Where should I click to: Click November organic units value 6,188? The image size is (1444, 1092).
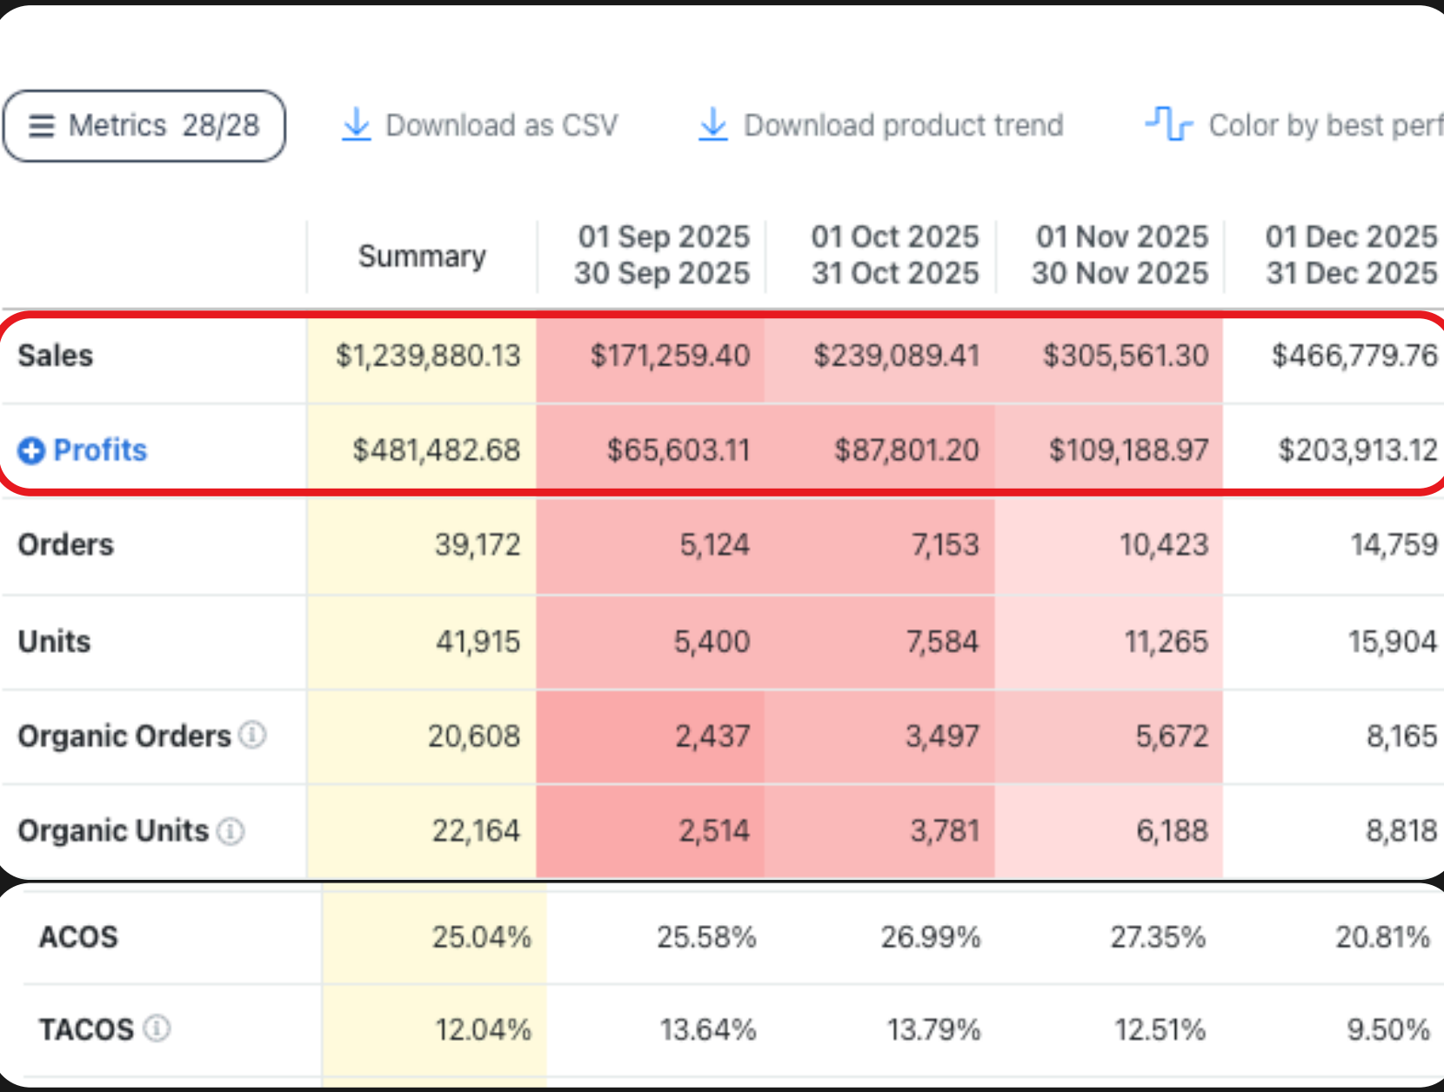[x=1173, y=831]
